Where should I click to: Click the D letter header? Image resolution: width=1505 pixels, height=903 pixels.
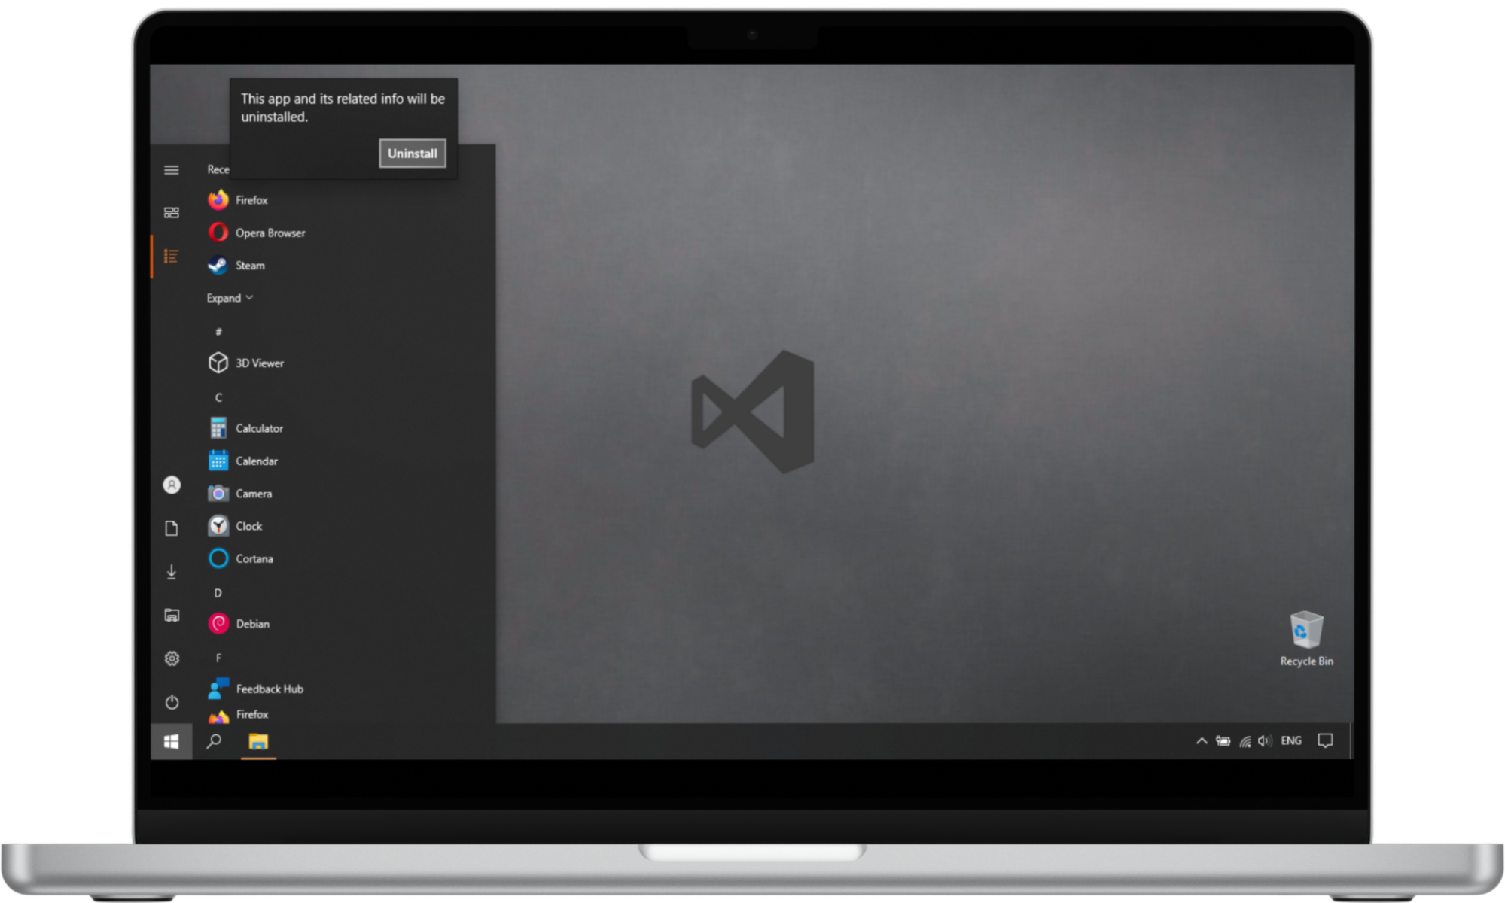coord(218,593)
